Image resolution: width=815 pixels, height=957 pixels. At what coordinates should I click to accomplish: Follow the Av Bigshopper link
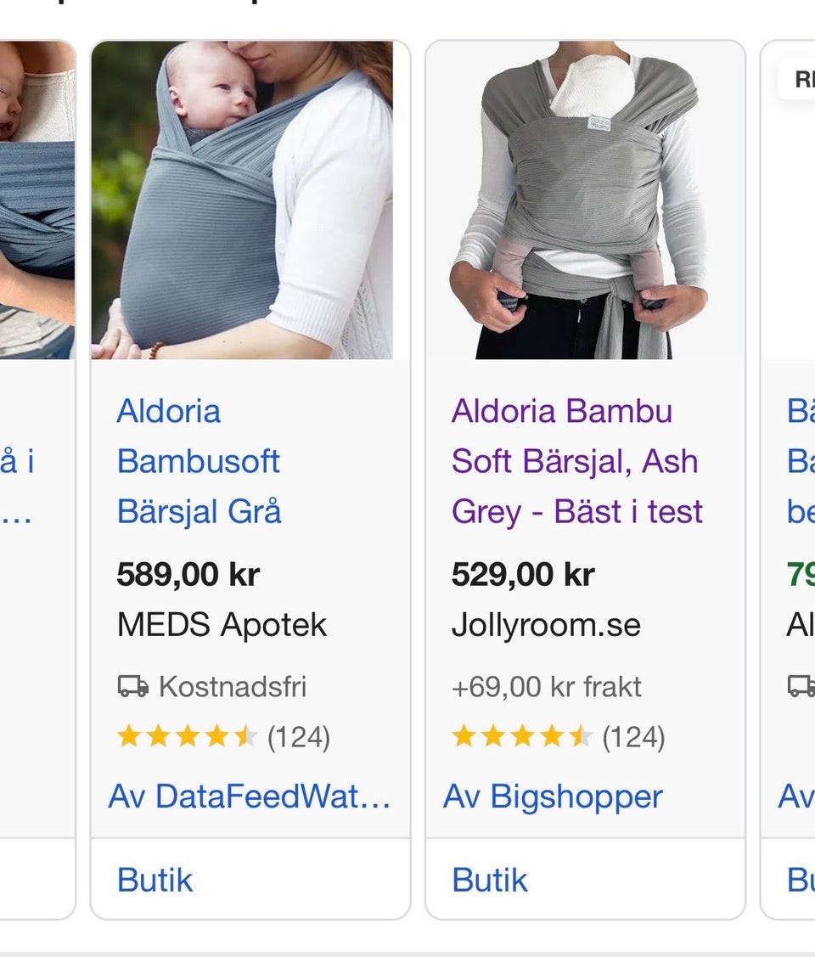tap(553, 797)
